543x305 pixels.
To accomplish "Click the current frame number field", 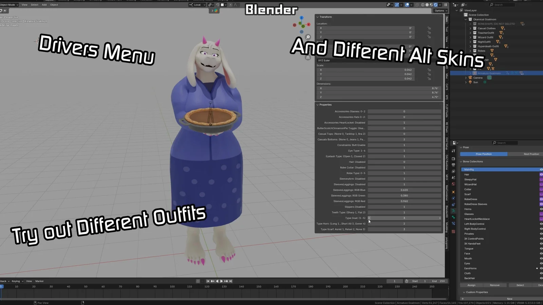I will 395,281.
